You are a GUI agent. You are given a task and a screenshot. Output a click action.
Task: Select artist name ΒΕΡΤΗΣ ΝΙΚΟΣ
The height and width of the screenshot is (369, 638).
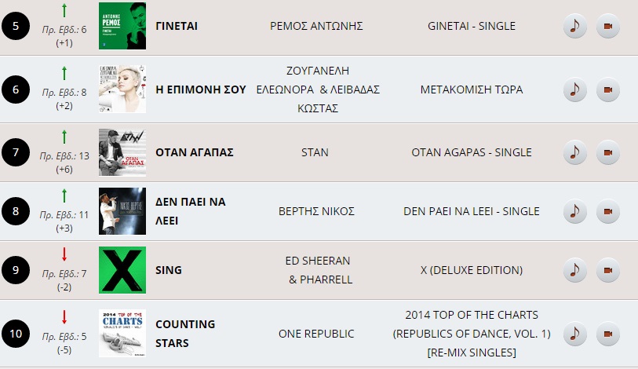click(317, 211)
